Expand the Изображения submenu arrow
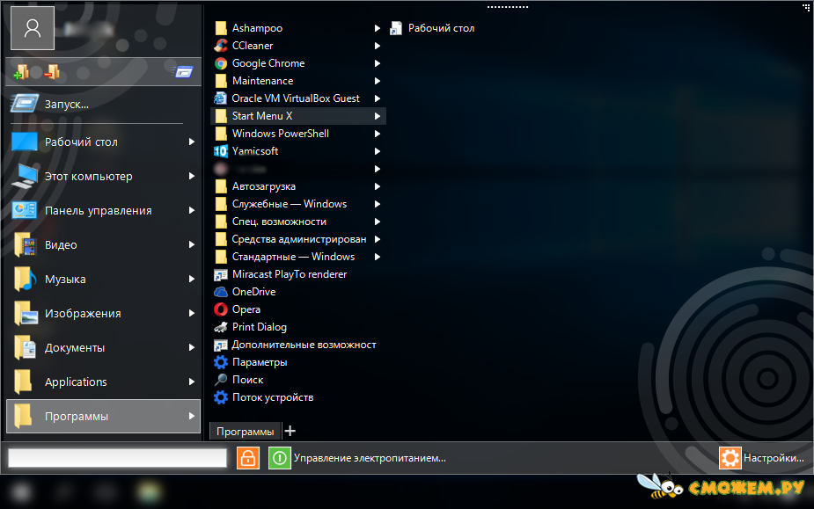The width and height of the screenshot is (814, 509). point(192,313)
